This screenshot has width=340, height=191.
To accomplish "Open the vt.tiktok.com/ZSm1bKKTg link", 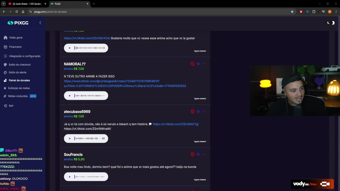I will tap(176, 124).
